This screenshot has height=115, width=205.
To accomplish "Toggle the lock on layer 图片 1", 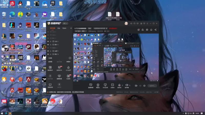I will pos(50,44).
